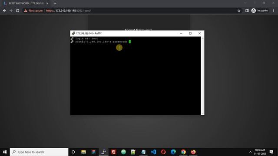Open Cortana circle on taskbar
This screenshot has width=278, height=156.
pos(73,152)
